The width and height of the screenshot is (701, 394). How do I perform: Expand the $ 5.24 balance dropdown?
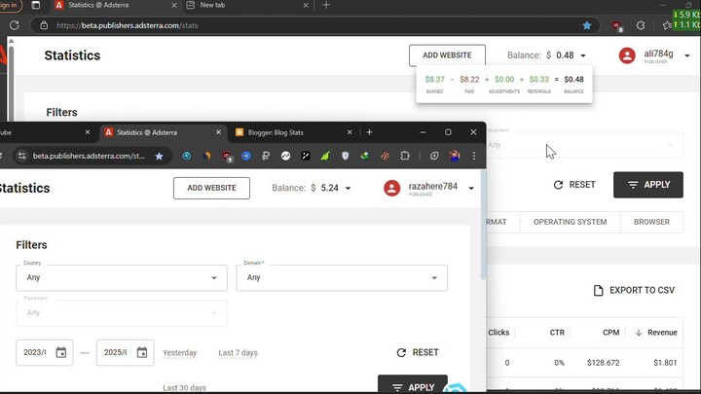[348, 188]
